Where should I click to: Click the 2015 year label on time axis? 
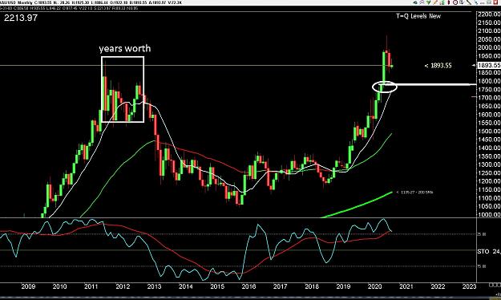click(217, 286)
